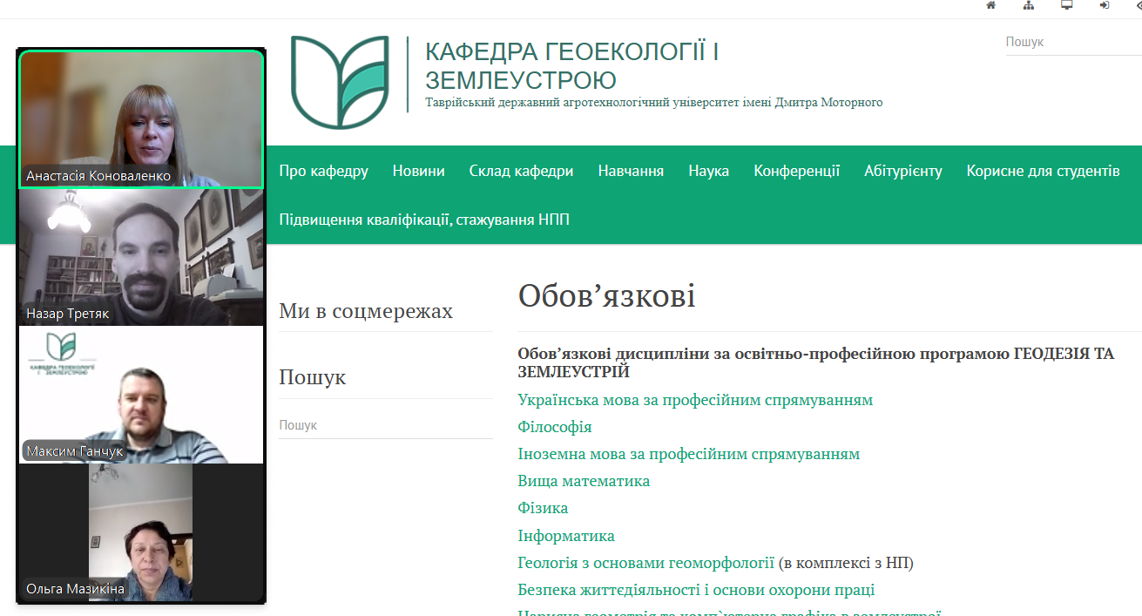The image size is (1142, 616).
Task: Select Ольга Мазикіна video tile
Action: 141,532
